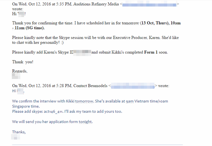Click the "Thank you!" line in first email
212x146 pixels.
pos(23,60)
